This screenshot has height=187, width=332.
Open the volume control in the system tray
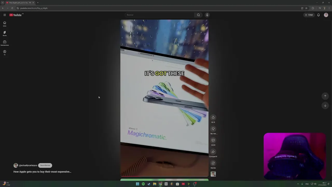click(x=315, y=184)
